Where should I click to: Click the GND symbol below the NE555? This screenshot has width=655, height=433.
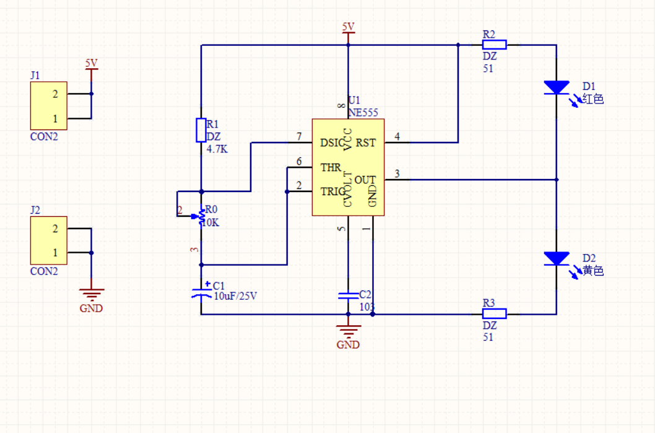click(x=348, y=330)
